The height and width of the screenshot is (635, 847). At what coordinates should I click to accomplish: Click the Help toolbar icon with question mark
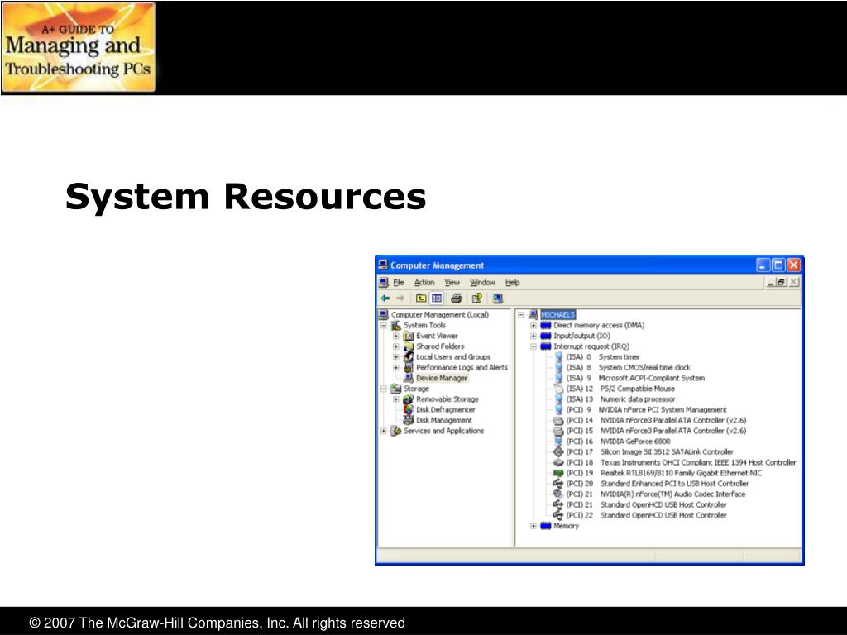[476, 298]
